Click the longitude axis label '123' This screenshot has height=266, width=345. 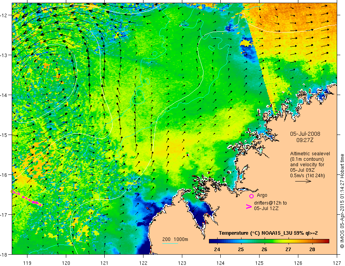(182, 263)
